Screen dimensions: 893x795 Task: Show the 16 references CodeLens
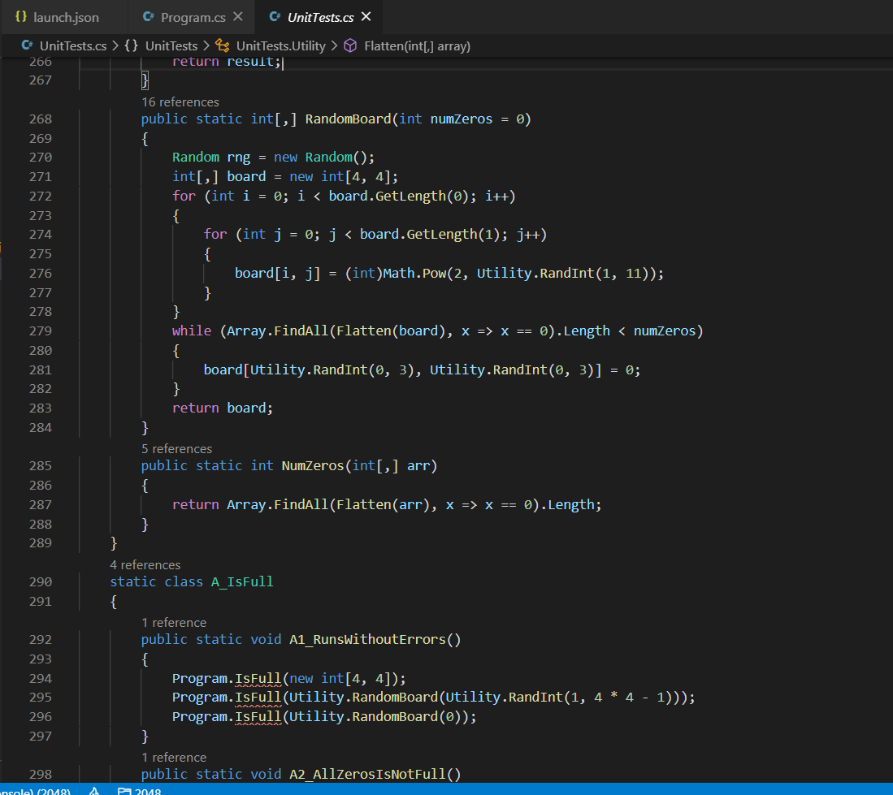[180, 102]
